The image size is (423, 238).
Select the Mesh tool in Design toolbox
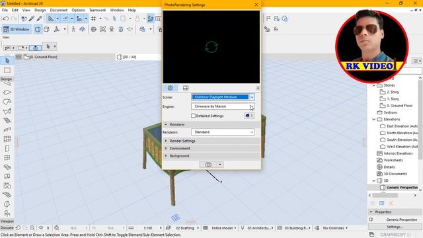point(7,194)
